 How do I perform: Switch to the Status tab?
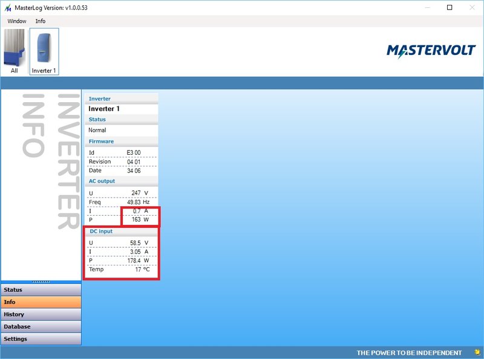click(x=41, y=290)
